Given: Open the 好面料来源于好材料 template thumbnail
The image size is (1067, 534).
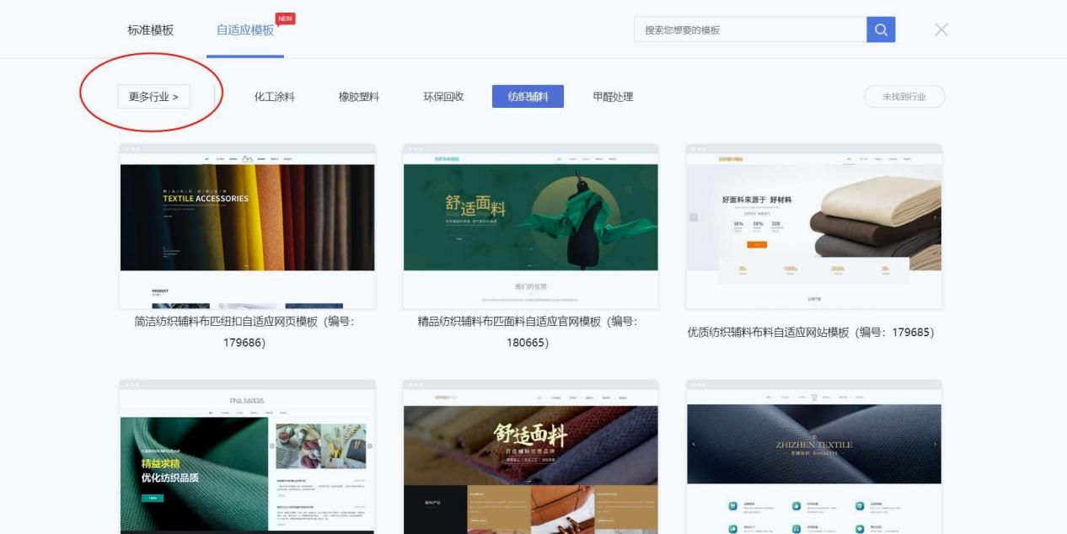Looking at the screenshot, I should point(814,227).
